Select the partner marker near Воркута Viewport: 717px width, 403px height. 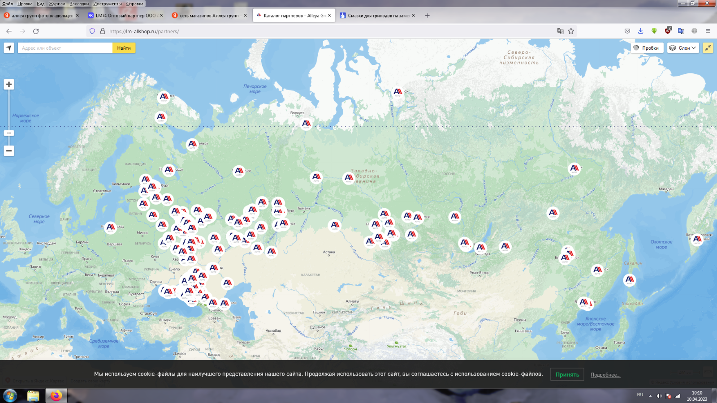coord(306,124)
